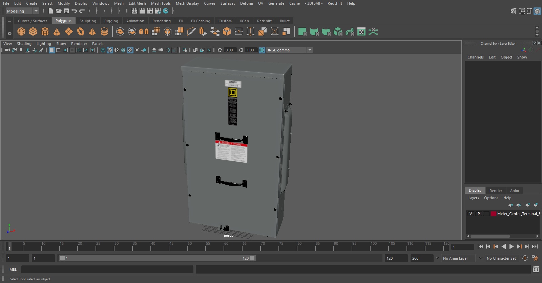Move layer up in layer editor
Screen dimensions: 542x283
click(x=510, y=205)
